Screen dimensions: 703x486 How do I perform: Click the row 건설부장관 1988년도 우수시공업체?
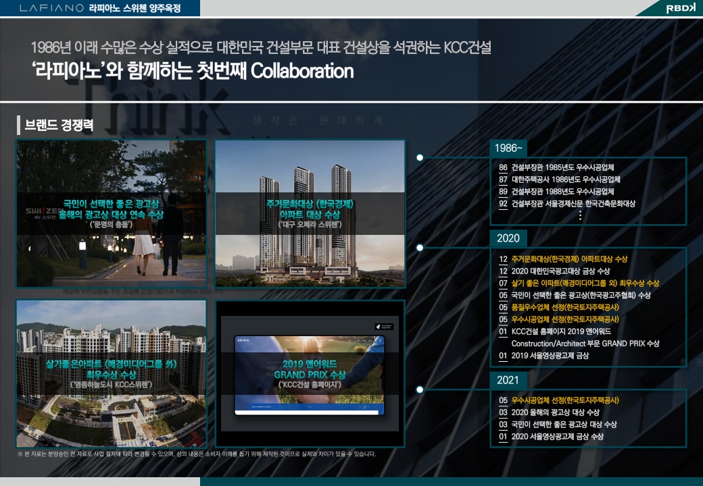pyautogui.click(x=556, y=192)
